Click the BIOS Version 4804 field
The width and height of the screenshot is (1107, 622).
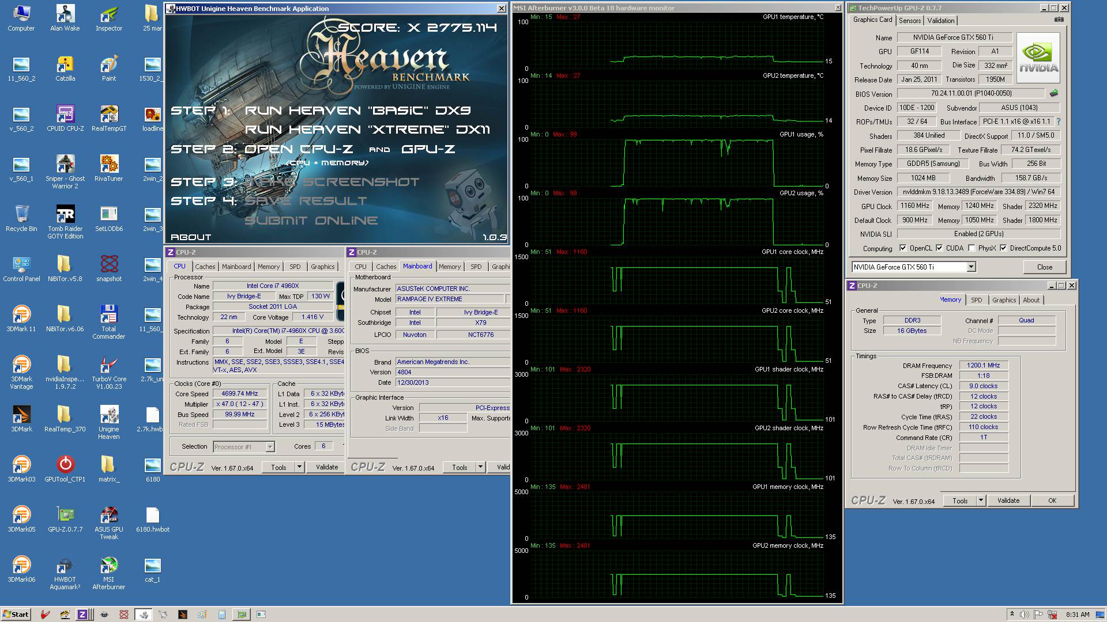coord(453,372)
